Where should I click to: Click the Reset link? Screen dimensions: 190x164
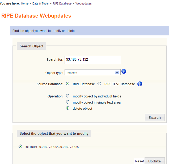coord(139,161)
